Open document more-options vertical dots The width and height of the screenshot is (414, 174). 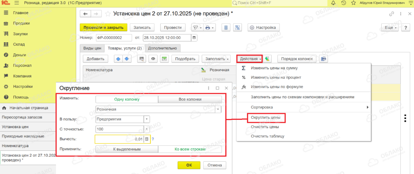click(401, 14)
